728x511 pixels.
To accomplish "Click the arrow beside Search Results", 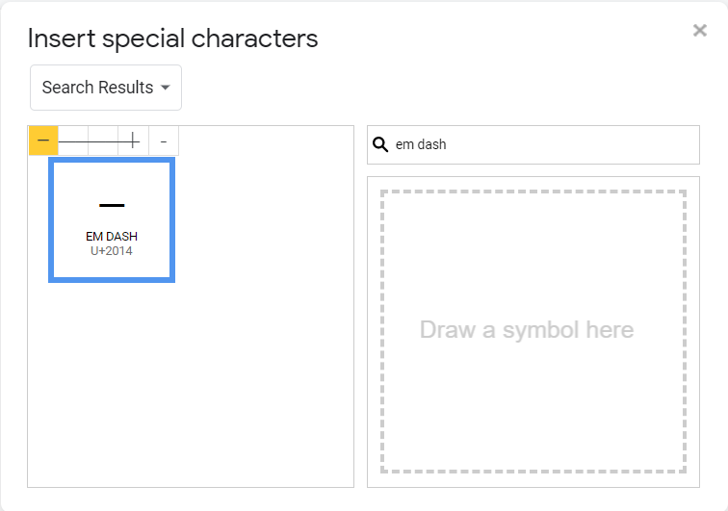I will pyautogui.click(x=166, y=88).
